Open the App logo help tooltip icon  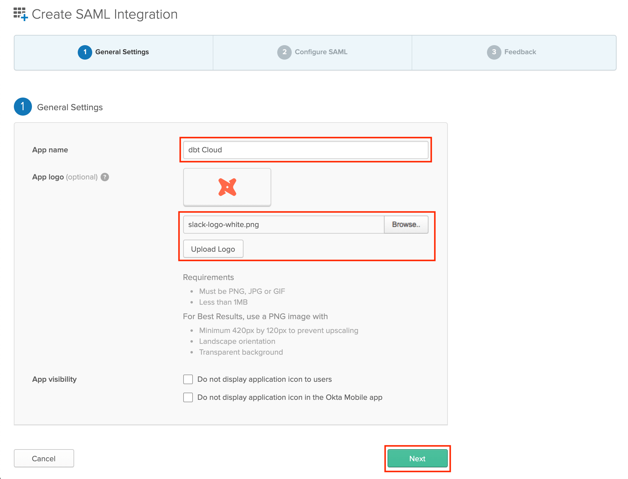click(104, 177)
